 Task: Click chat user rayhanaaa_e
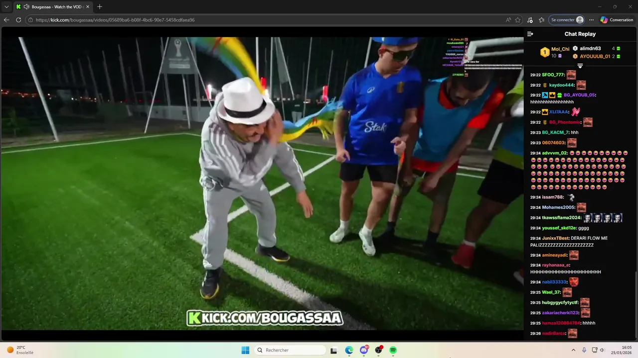click(x=556, y=265)
